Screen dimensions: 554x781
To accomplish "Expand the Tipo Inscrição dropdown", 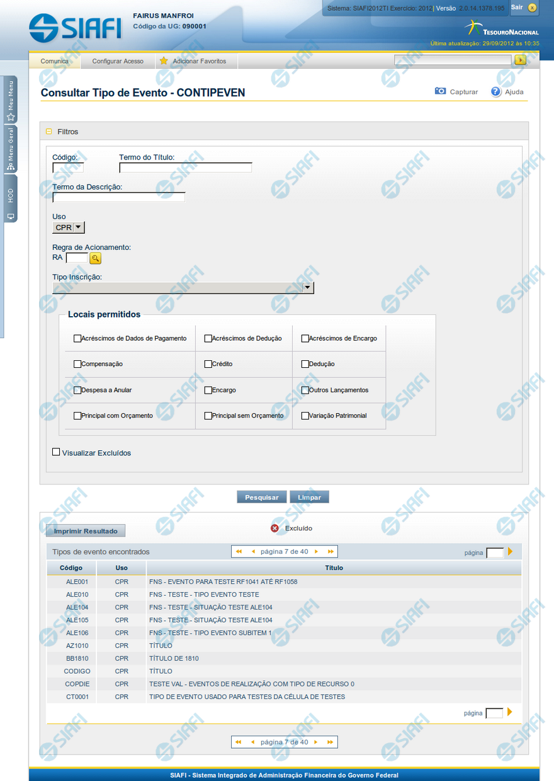I will (x=308, y=288).
